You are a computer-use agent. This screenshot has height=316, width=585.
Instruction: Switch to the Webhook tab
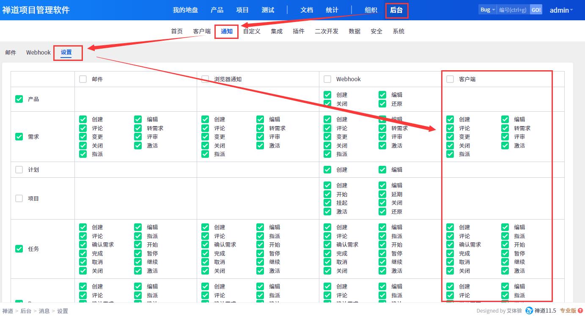pos(38,52)
